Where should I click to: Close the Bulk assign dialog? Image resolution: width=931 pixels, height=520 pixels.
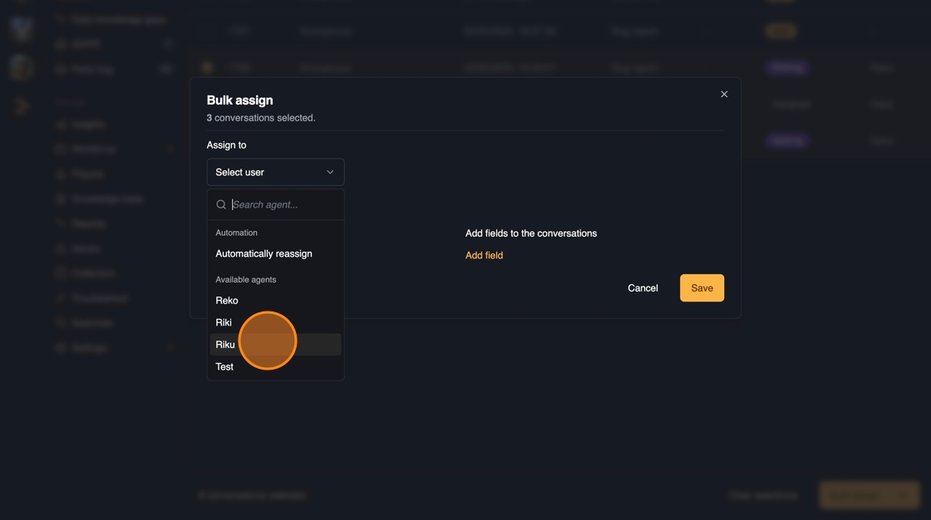tap(724, 95)
